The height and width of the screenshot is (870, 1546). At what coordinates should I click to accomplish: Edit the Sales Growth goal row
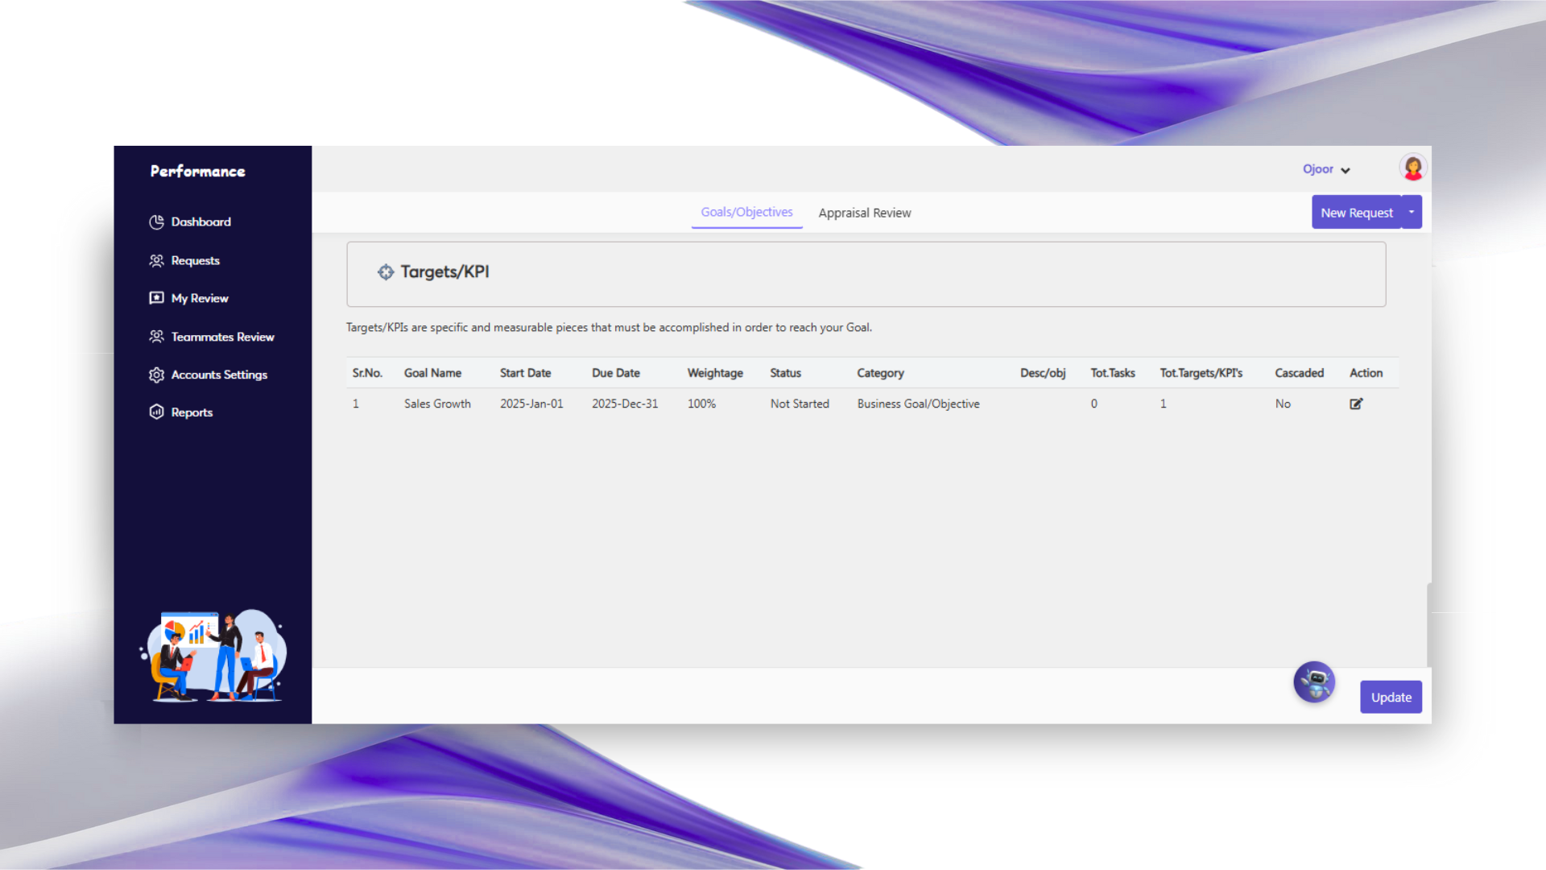(1356, 404)
